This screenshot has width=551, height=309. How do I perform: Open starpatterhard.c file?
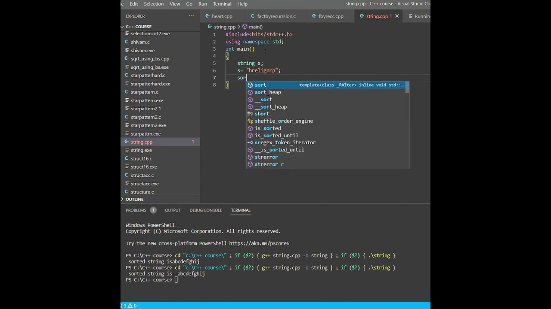click(x=148, y=76)
